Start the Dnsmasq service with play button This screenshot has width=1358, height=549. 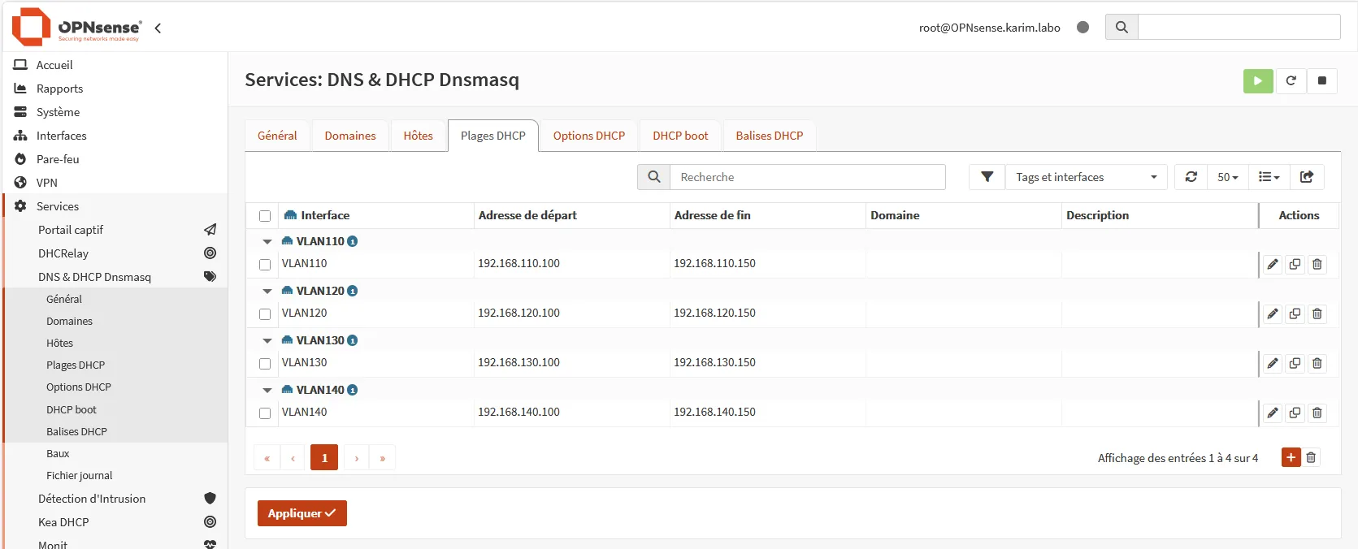coord(1258,80)
